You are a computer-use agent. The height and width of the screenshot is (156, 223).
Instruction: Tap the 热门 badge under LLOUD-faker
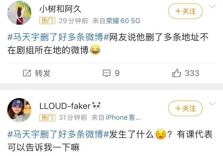pos(47,118)
